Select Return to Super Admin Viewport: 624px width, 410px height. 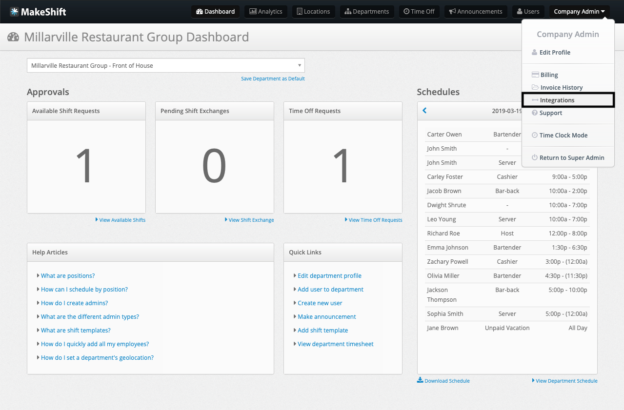point(568,157)
